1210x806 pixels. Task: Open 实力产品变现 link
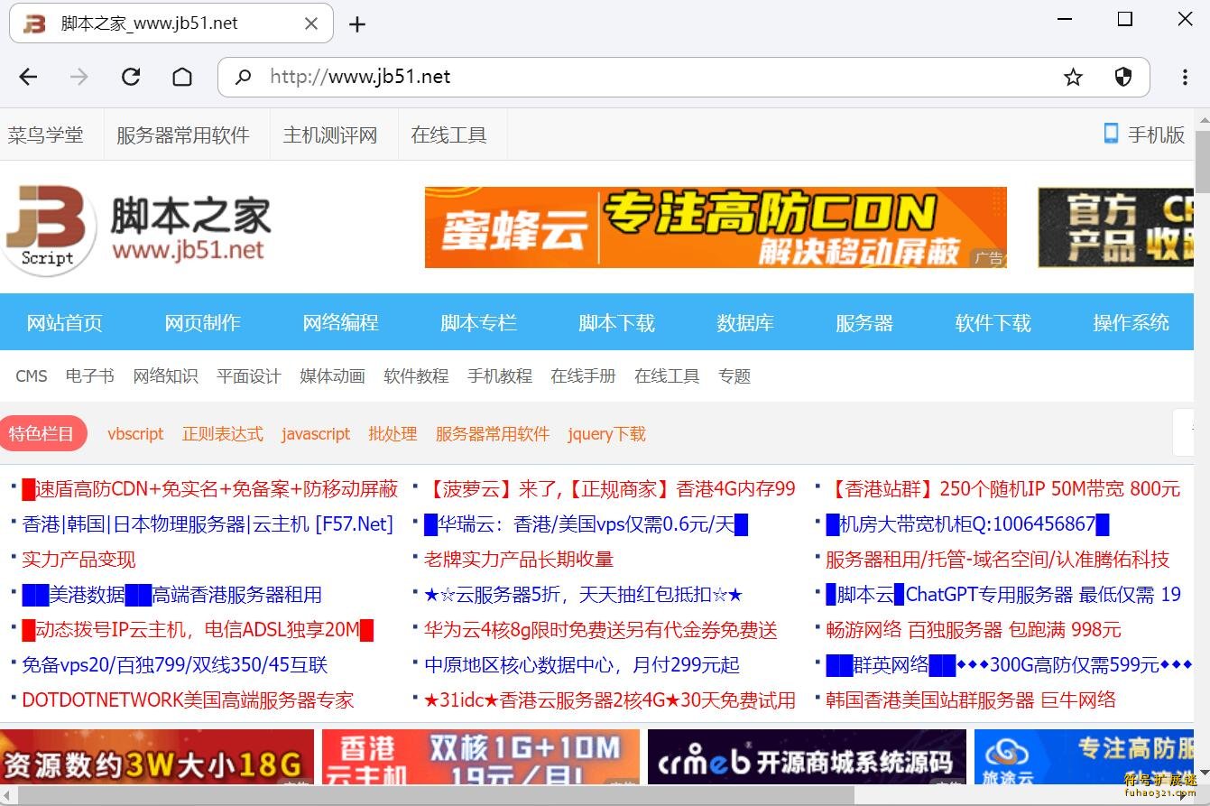click(x=79, y=560)
